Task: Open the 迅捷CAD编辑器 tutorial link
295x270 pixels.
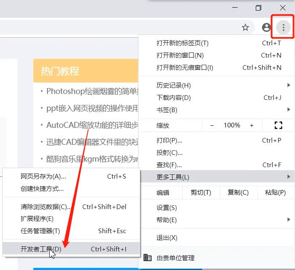Action: (x=92, y=142)
